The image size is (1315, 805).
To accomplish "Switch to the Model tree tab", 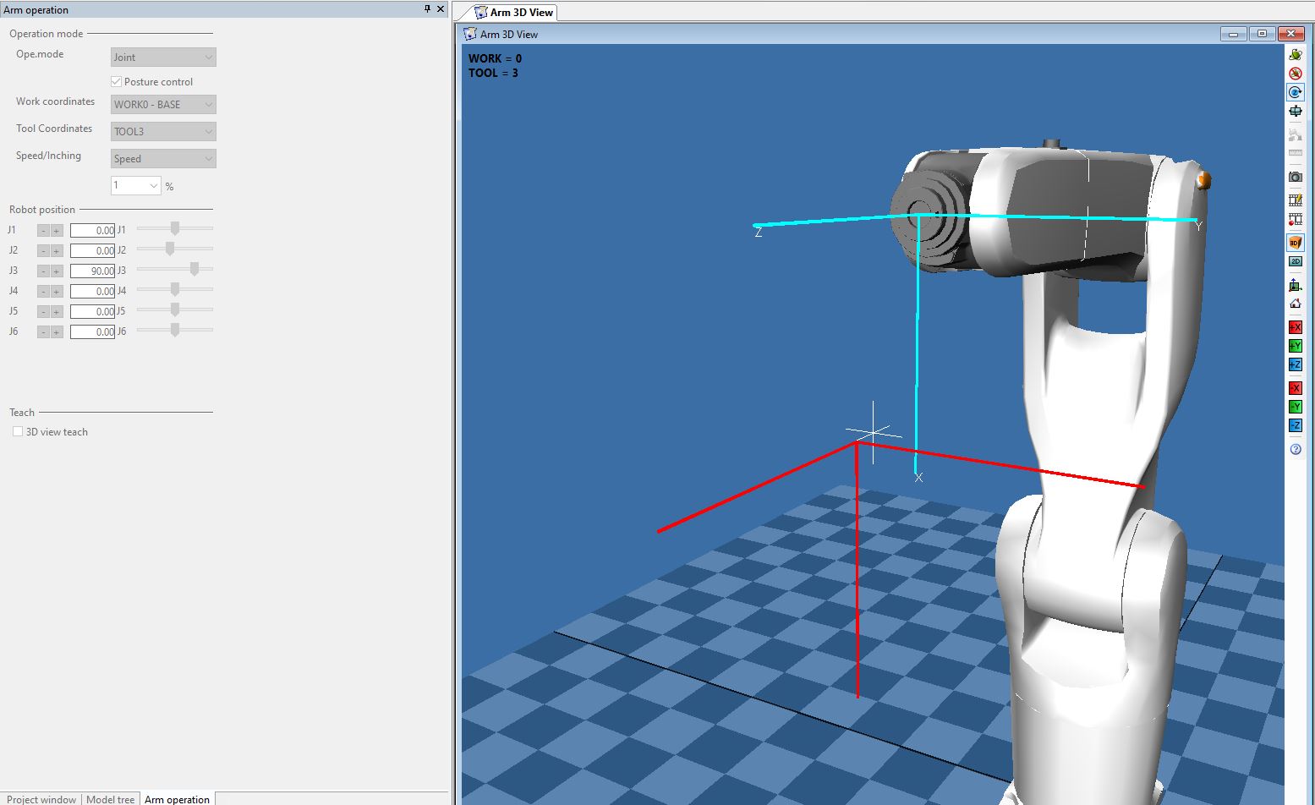I will pyautogui.click(x=110, y=799).
